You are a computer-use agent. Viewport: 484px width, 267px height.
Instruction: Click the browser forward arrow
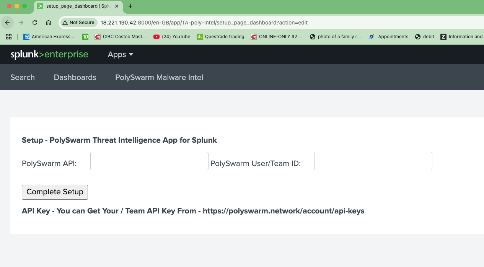[x=21, y=23]
